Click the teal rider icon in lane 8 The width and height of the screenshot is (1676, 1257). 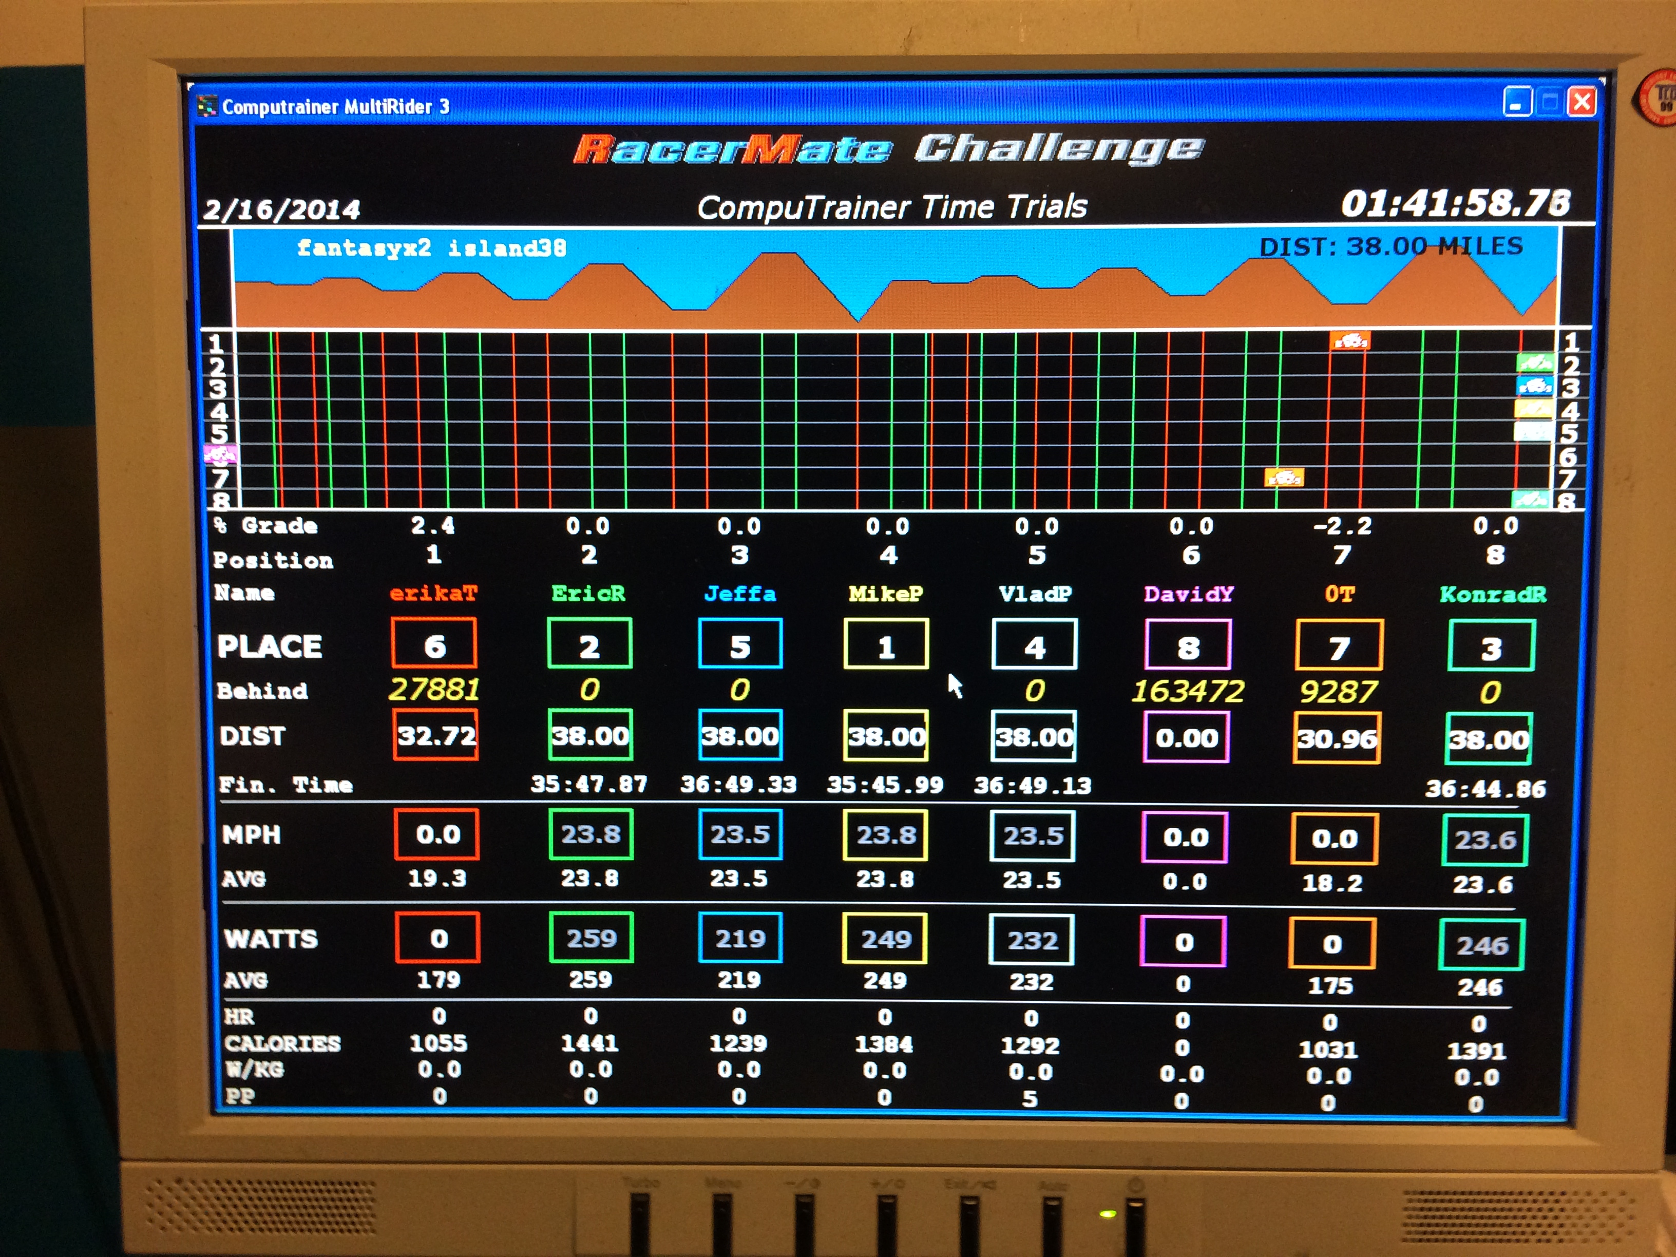pos(1531,499)
